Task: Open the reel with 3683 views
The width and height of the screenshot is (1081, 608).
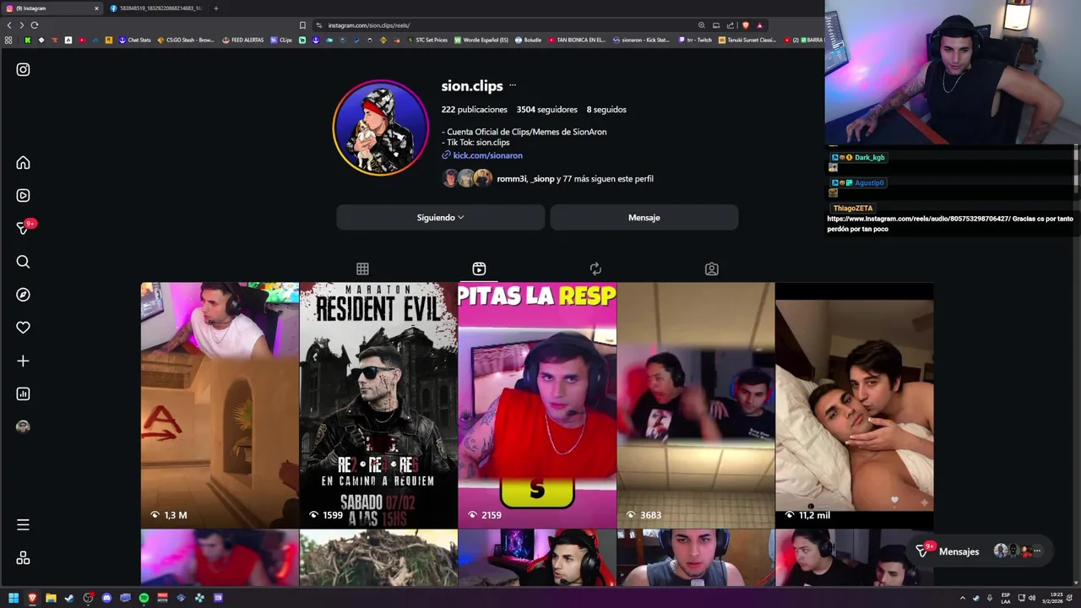Action: (696, 404)
